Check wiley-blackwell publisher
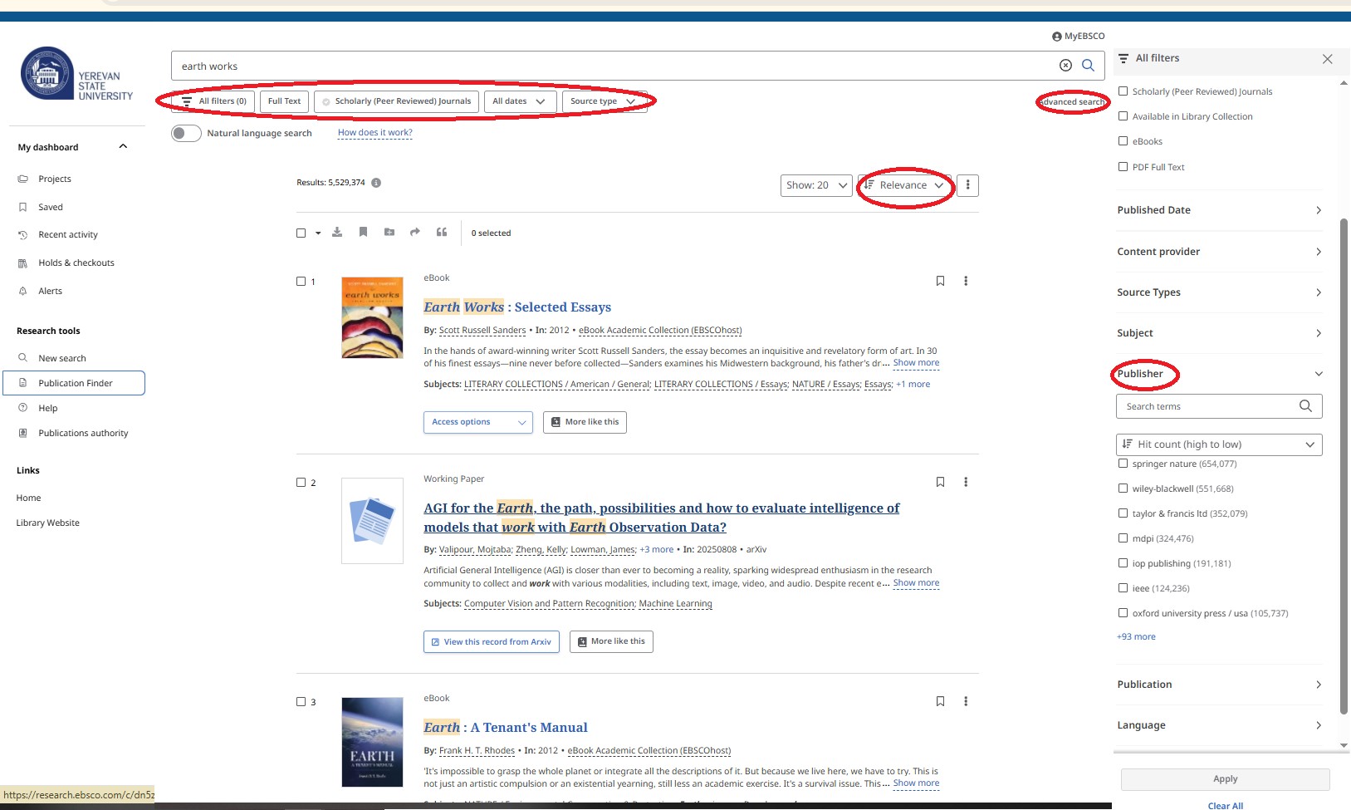1351x810 pixels. click(x=1123, y=488)
